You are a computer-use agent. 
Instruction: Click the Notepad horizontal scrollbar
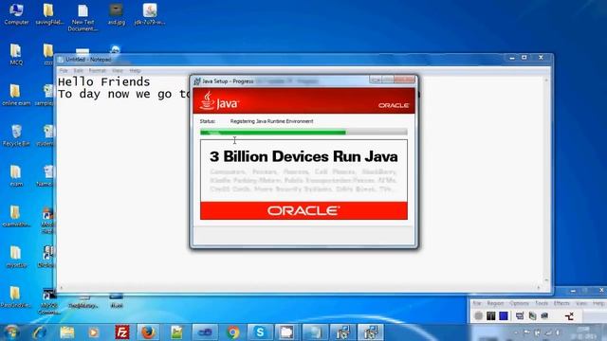click(300, 288)
